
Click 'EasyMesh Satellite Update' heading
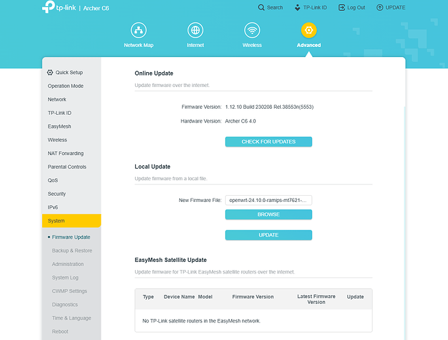click(x=171, y=260)
